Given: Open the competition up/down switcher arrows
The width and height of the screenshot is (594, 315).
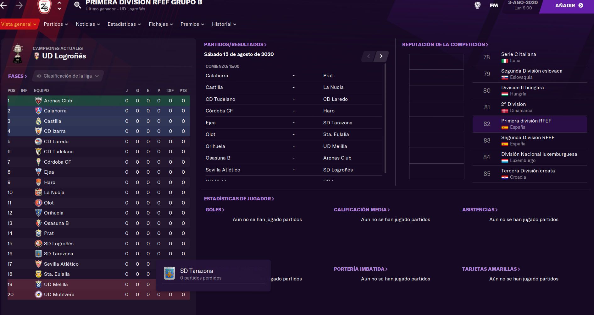Looking at the screenshot, I should [59, 5].
